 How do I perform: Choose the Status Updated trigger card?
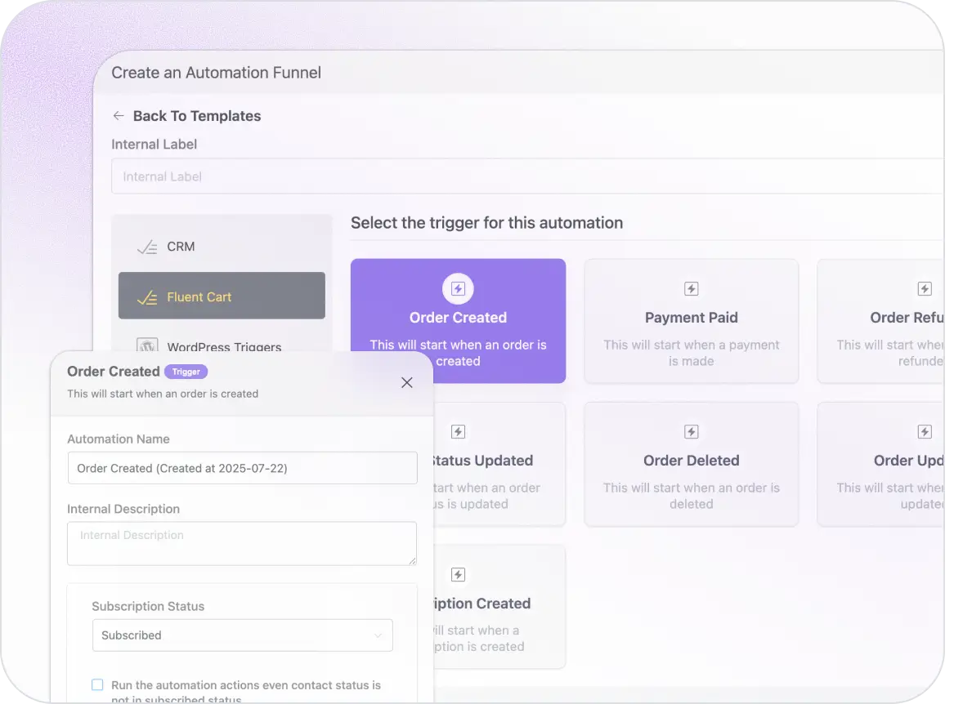coord(499,464)
